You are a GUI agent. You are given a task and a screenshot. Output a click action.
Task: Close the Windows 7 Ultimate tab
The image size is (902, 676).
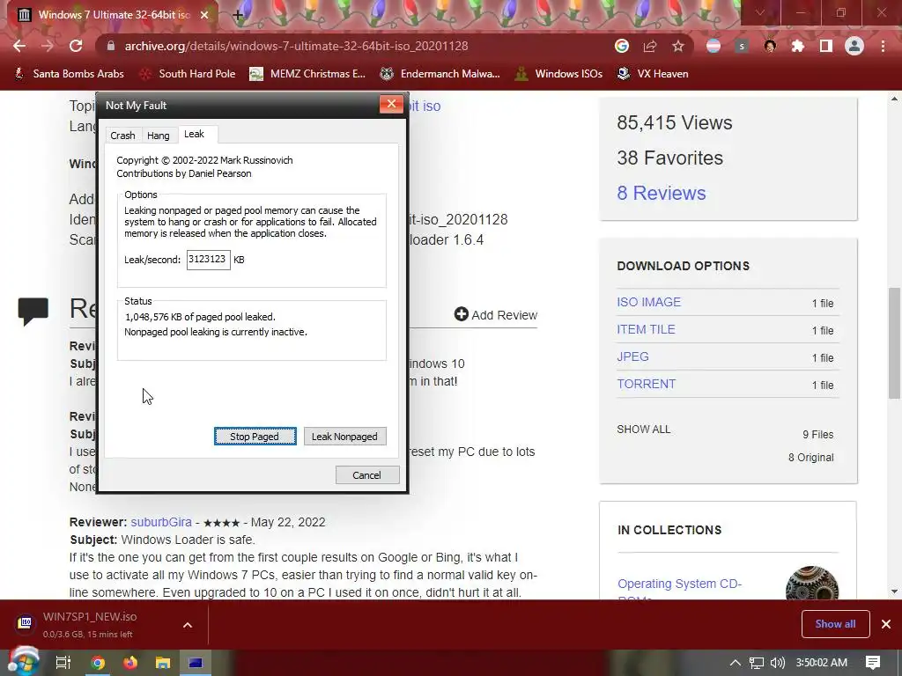coord(204,15)
